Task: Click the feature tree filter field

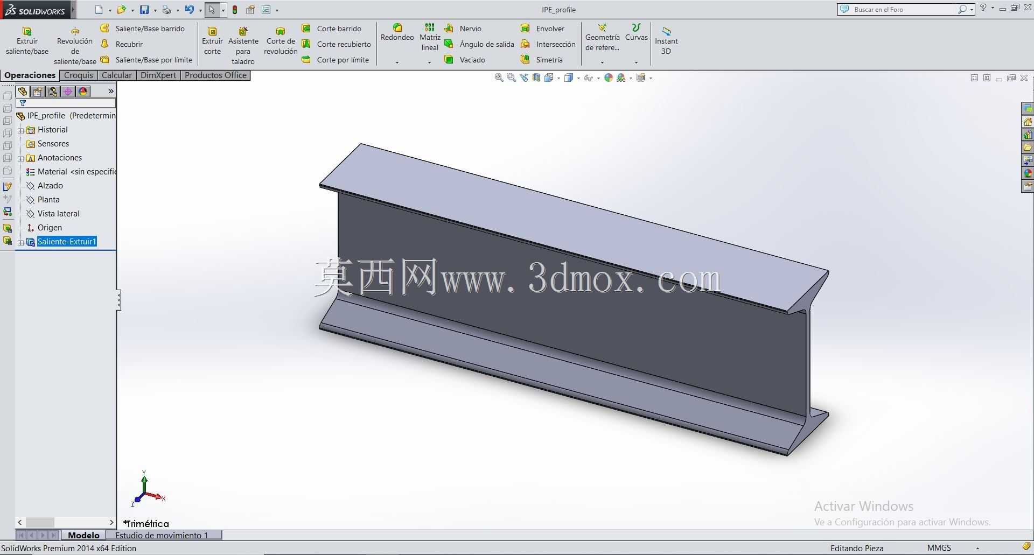Action: [x=66, y=103]
